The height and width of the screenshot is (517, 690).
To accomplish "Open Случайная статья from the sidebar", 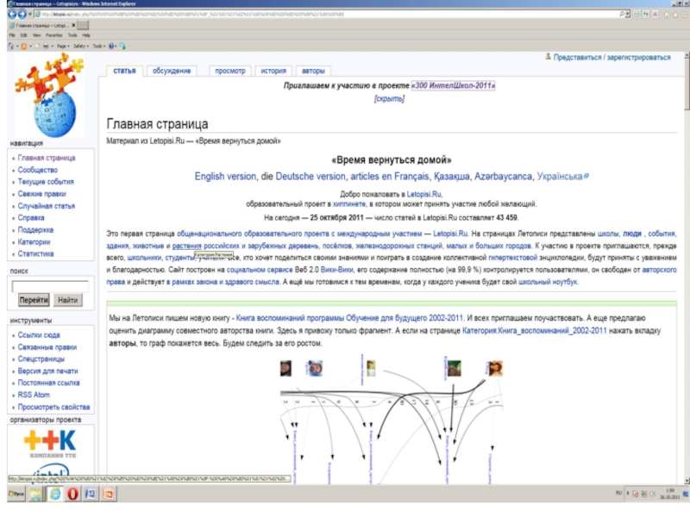I will coord(47,206).
